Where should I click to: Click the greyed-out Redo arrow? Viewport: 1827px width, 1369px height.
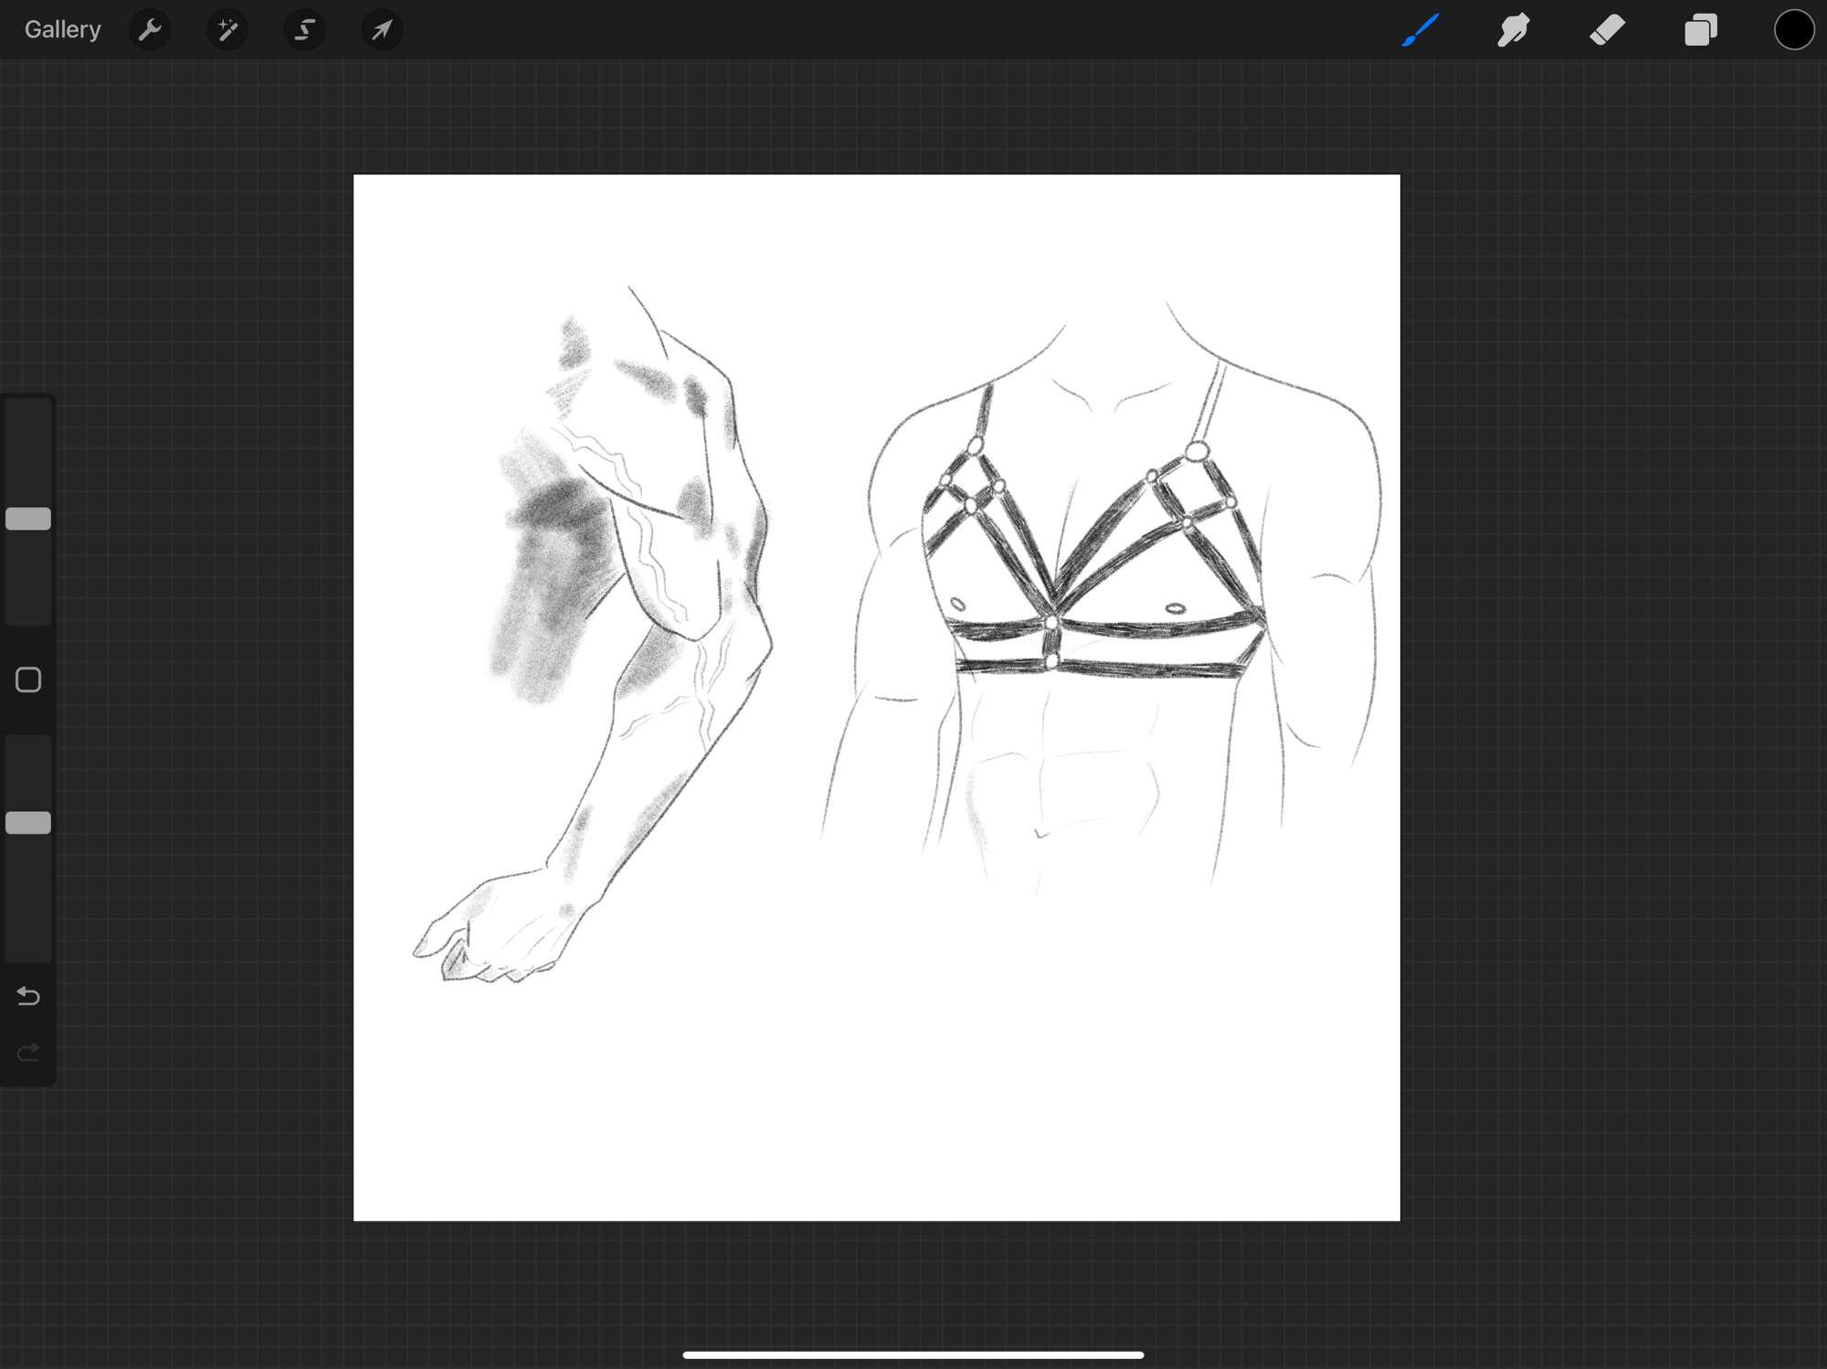(x=28, y=1053)
